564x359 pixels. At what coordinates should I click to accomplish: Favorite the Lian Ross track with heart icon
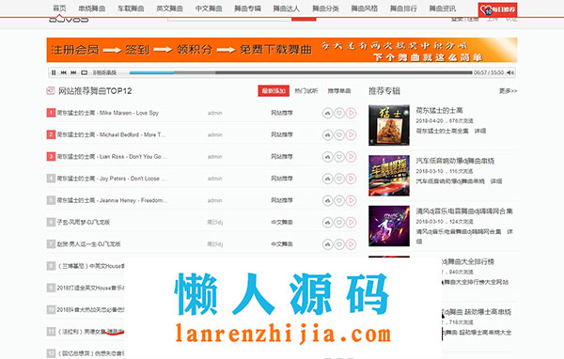point(339,157)
